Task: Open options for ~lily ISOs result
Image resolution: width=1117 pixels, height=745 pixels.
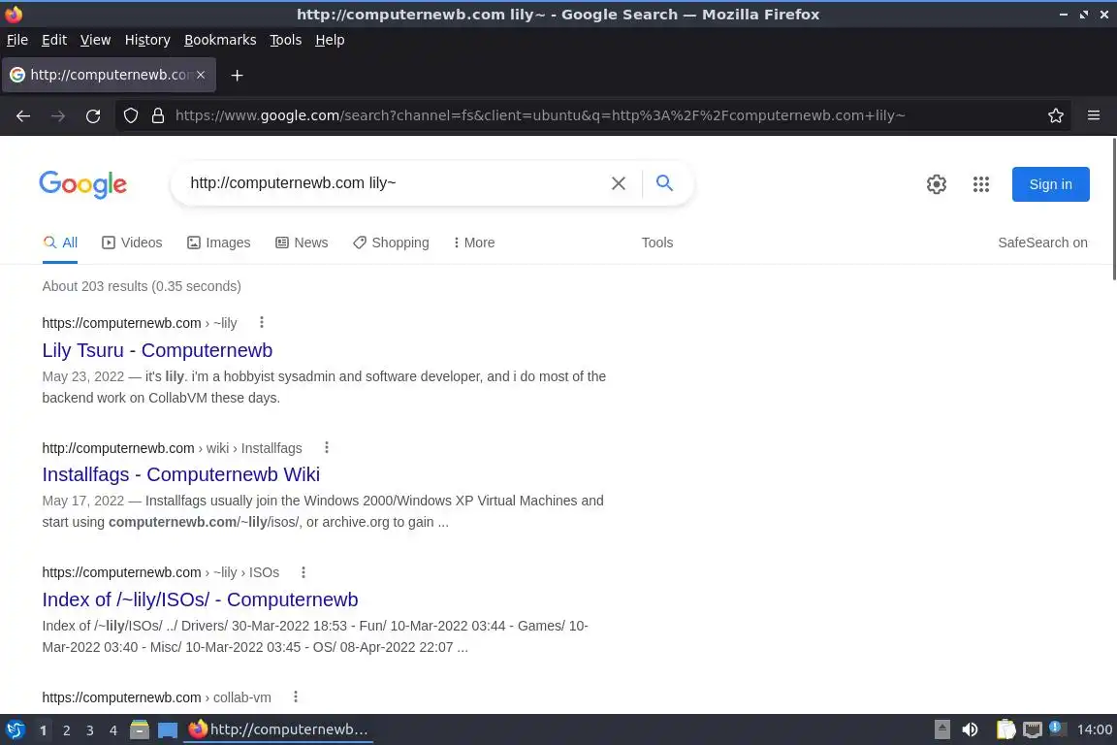Action: coord(303,571)
